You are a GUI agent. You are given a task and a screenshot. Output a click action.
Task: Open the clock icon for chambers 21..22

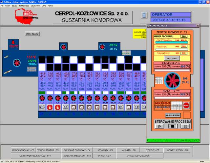[121, 107]
